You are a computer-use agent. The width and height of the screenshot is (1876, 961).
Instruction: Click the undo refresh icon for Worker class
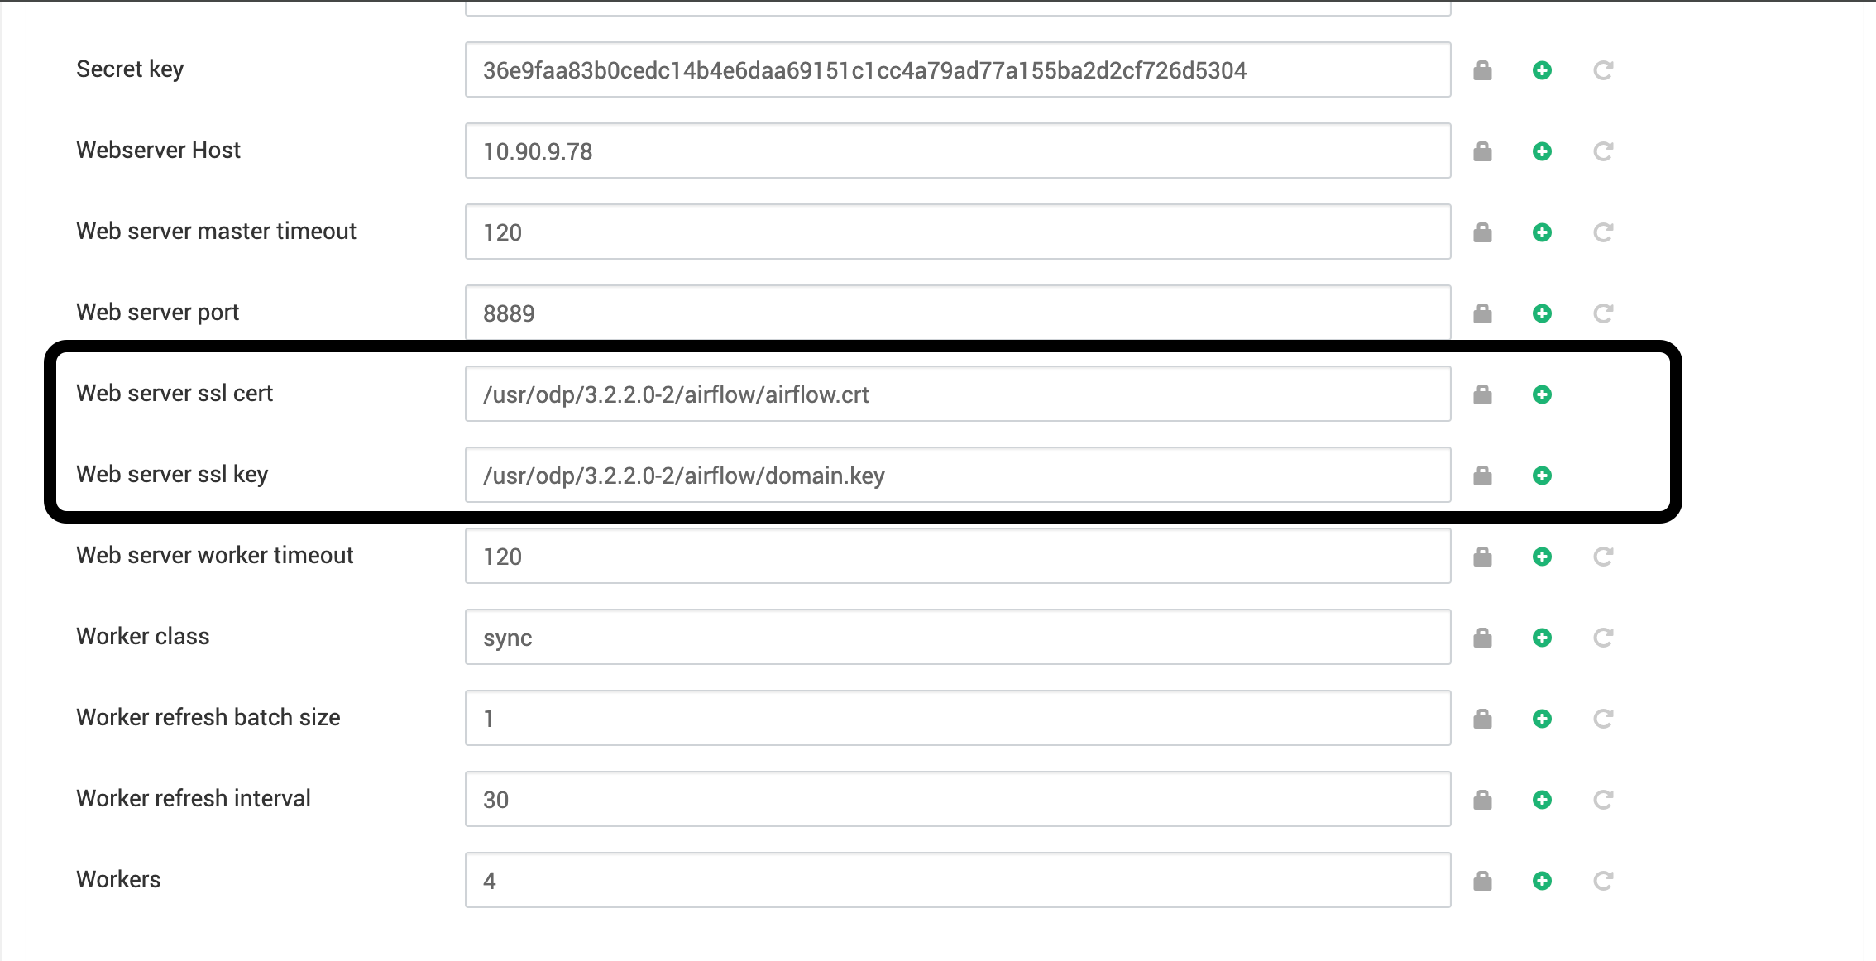tap(1603, 638)
